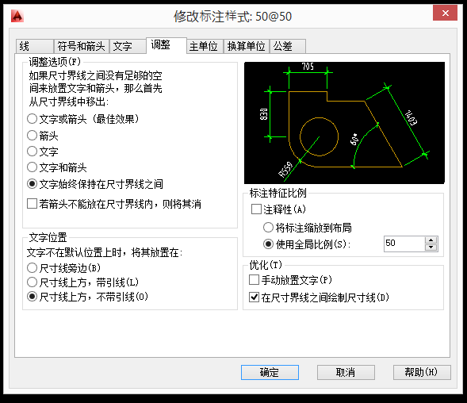Choose 使用全局比例(S) radio option

click(x=307, y=244)
